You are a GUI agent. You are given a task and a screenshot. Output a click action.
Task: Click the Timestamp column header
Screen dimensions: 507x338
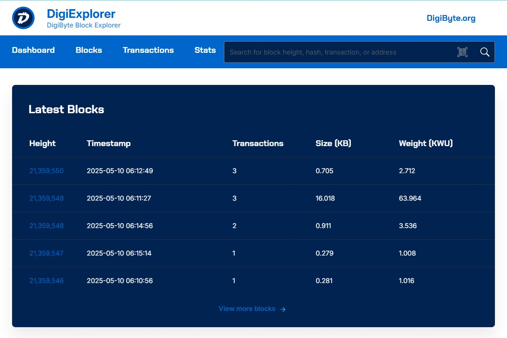pos(109,143)
